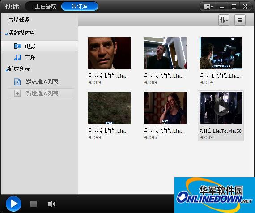Minimize the player window
The image size is (255, 213).
[222, 7]
